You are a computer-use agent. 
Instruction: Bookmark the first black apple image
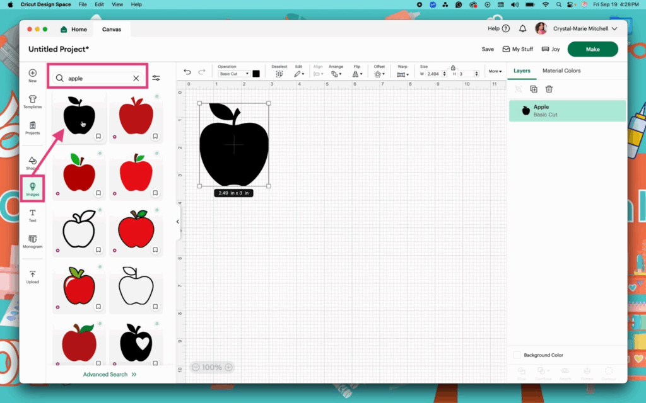(x=98, y=136)
